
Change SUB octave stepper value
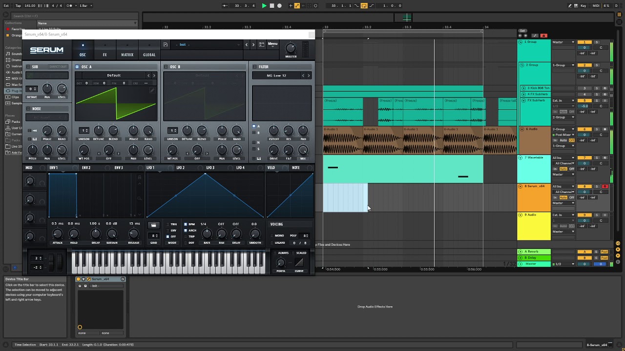click(32, 89)
